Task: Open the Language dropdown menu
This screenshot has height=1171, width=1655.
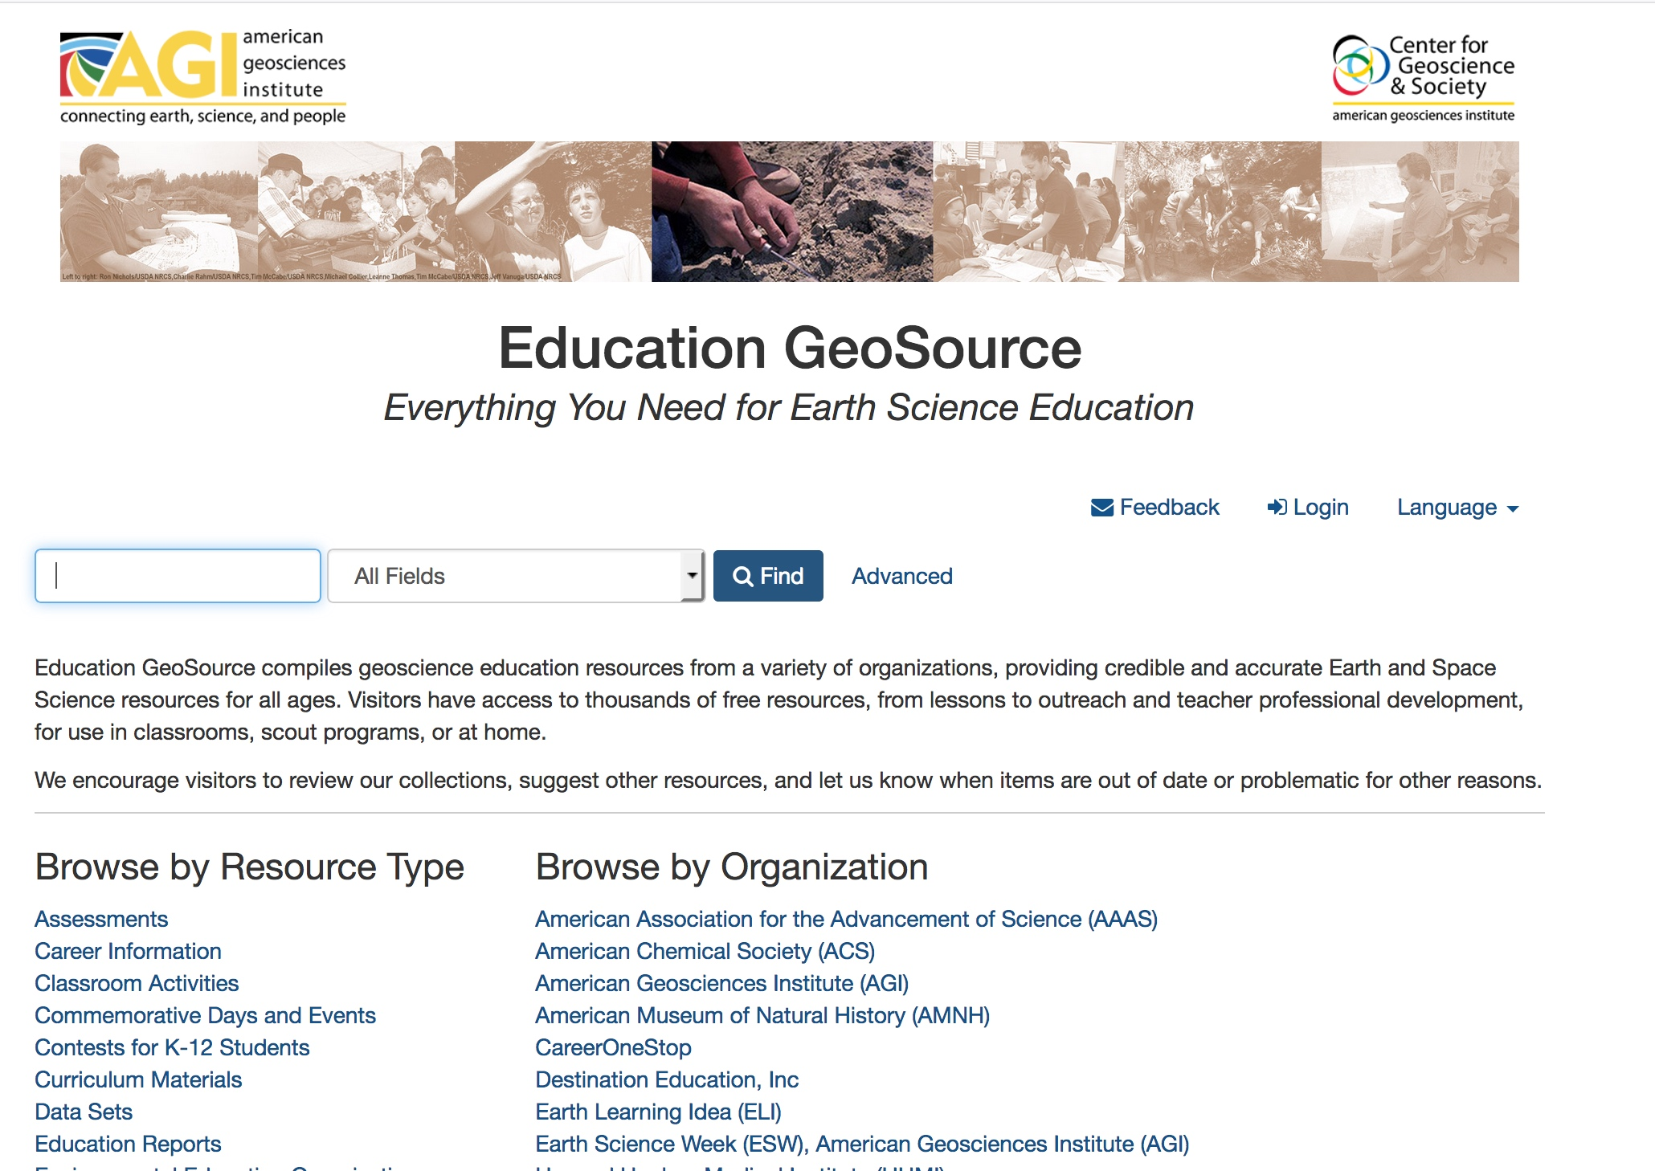Action: click(x=1457, y=508)
